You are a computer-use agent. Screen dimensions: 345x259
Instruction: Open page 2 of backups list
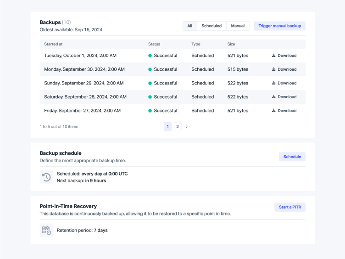click(178, 127)
